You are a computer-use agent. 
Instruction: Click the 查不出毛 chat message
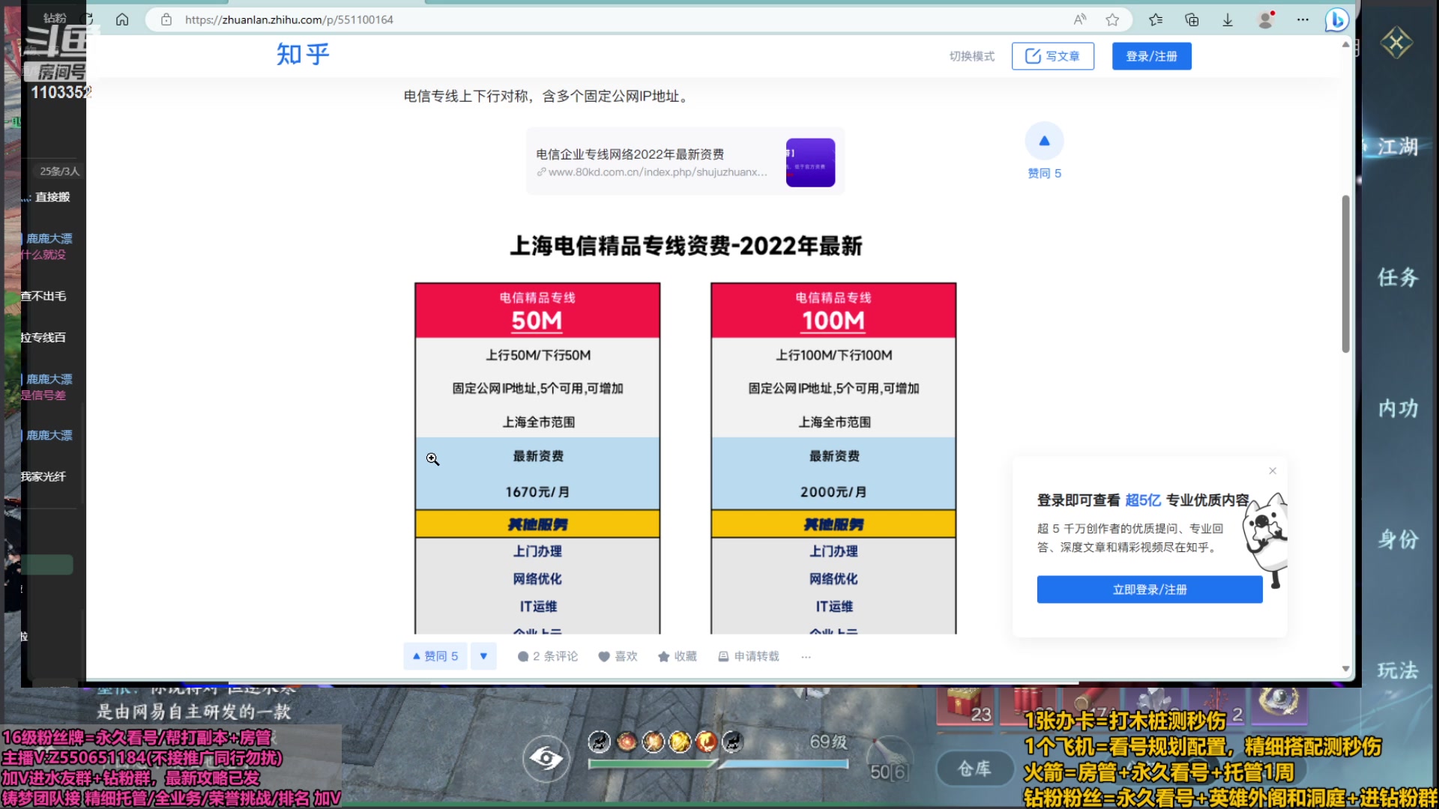point(43,297)
